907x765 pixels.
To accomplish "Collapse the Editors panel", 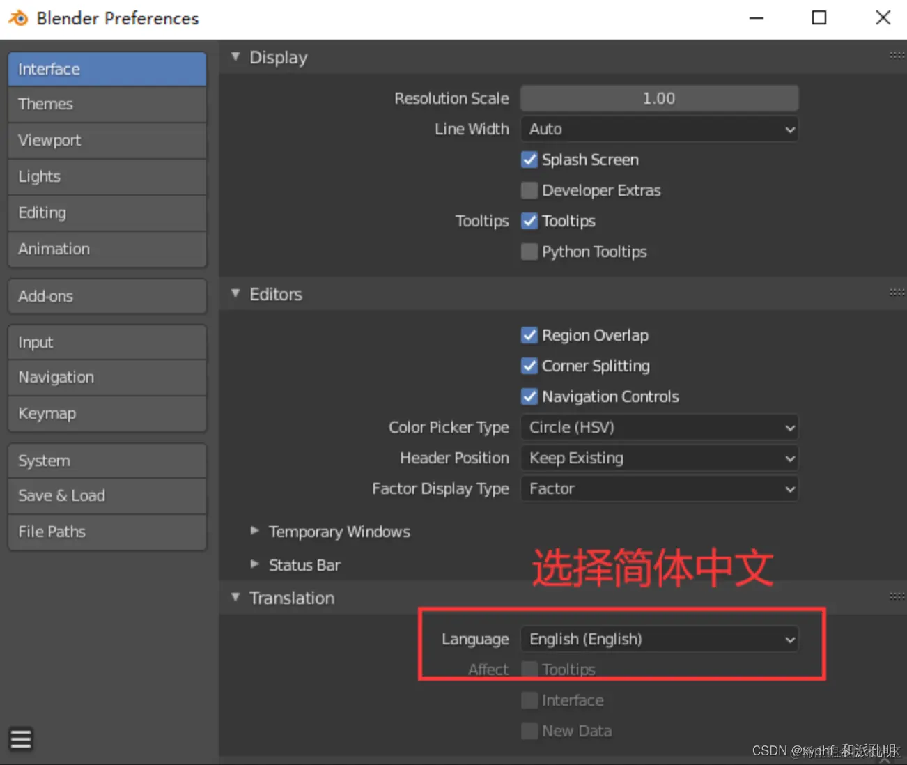I will [x=235, y=293].
